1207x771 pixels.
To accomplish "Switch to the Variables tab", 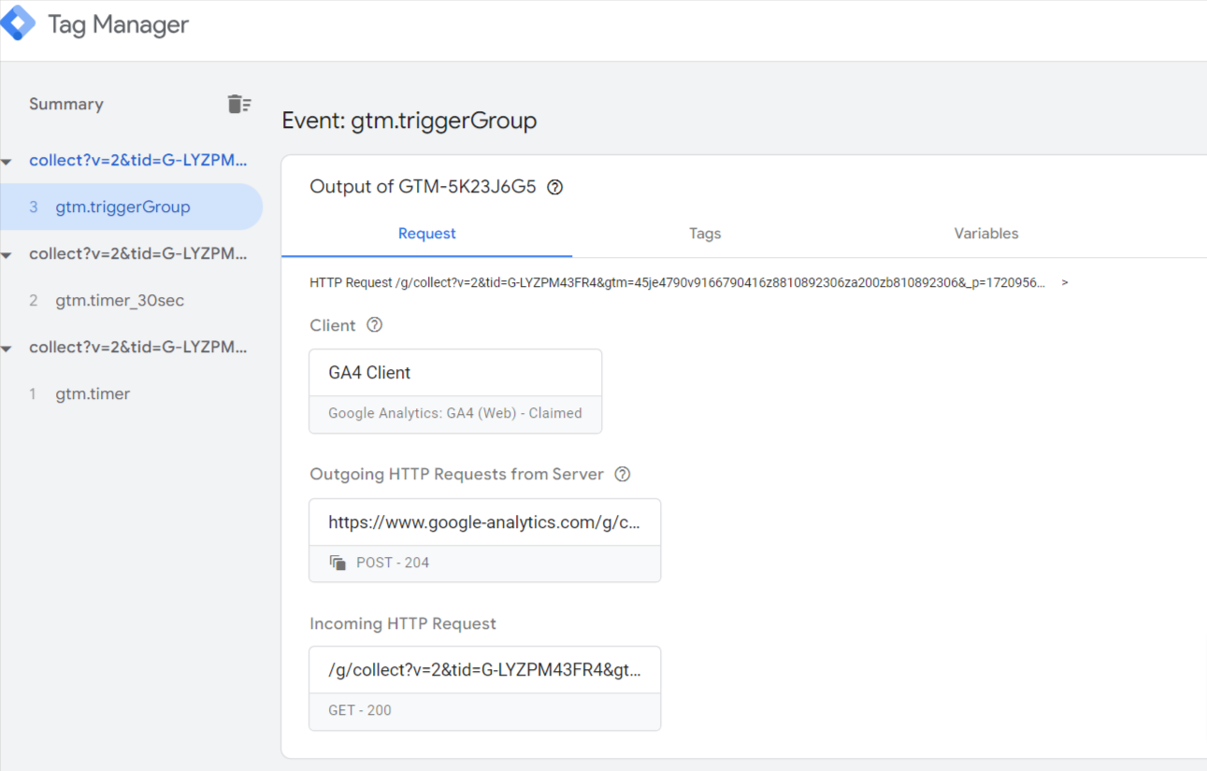I will pyautogui.click(x=986, y=234).
